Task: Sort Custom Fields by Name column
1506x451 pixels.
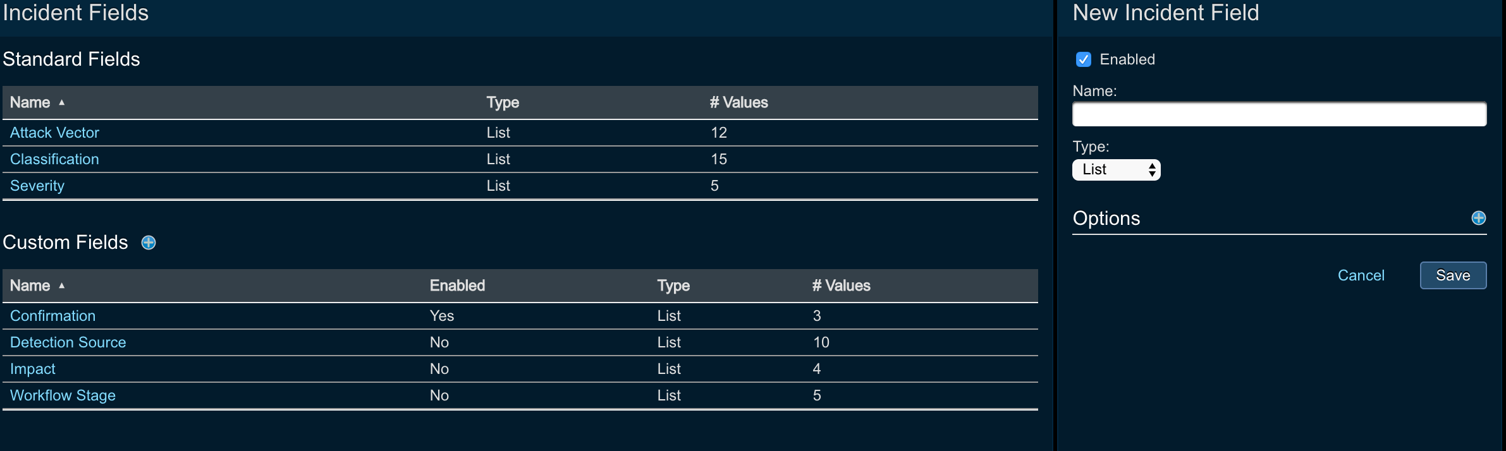Action: tap(30, 286)
